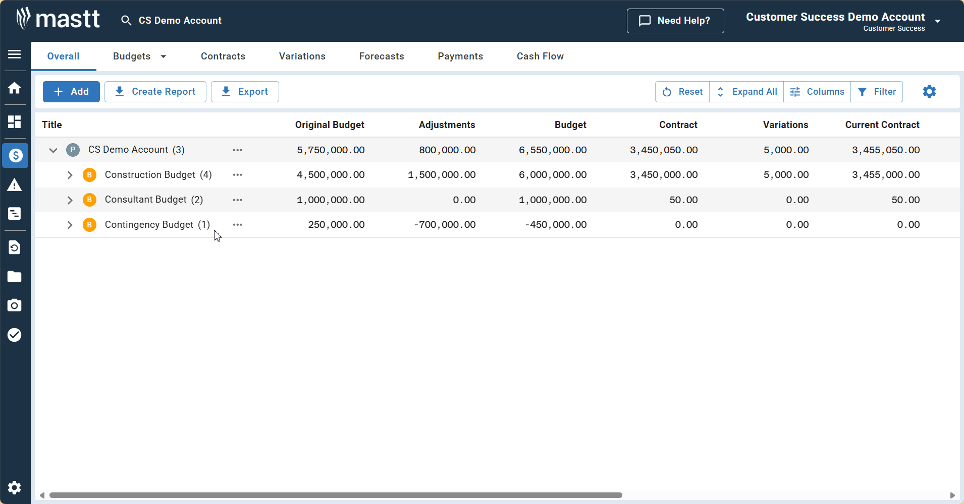Switch to the Cash Flow tab
This screenshot has width=964, height=504.
pyautogui.click(x=540, y=56)
